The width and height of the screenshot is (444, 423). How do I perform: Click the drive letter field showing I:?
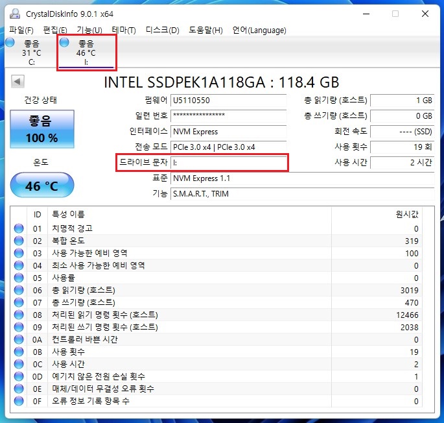(228, 163)
